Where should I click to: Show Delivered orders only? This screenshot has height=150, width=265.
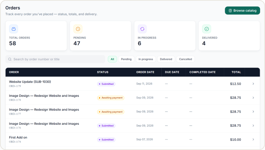click(166, 59)
